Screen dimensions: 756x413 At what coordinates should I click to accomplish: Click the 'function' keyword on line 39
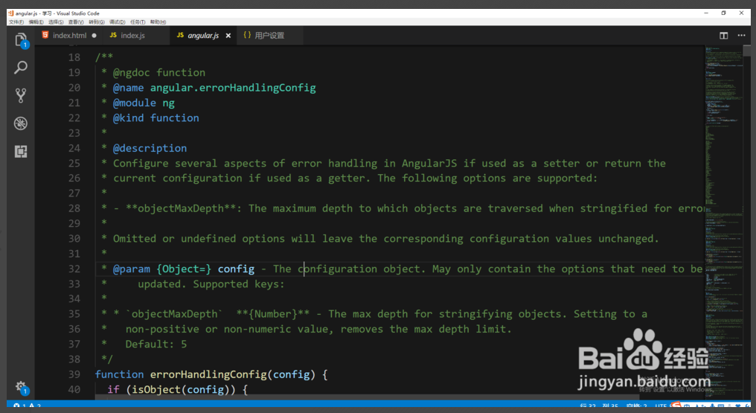tap(119, 374)
